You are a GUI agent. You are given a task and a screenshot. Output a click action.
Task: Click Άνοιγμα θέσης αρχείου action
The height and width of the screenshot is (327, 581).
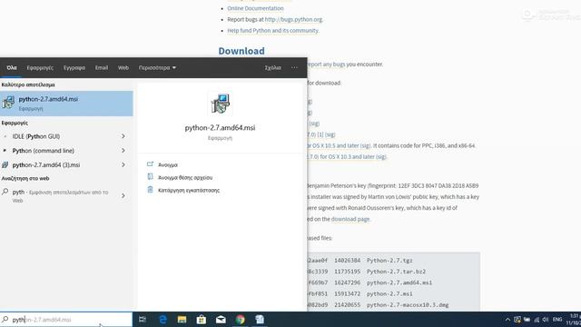[185, 178]
